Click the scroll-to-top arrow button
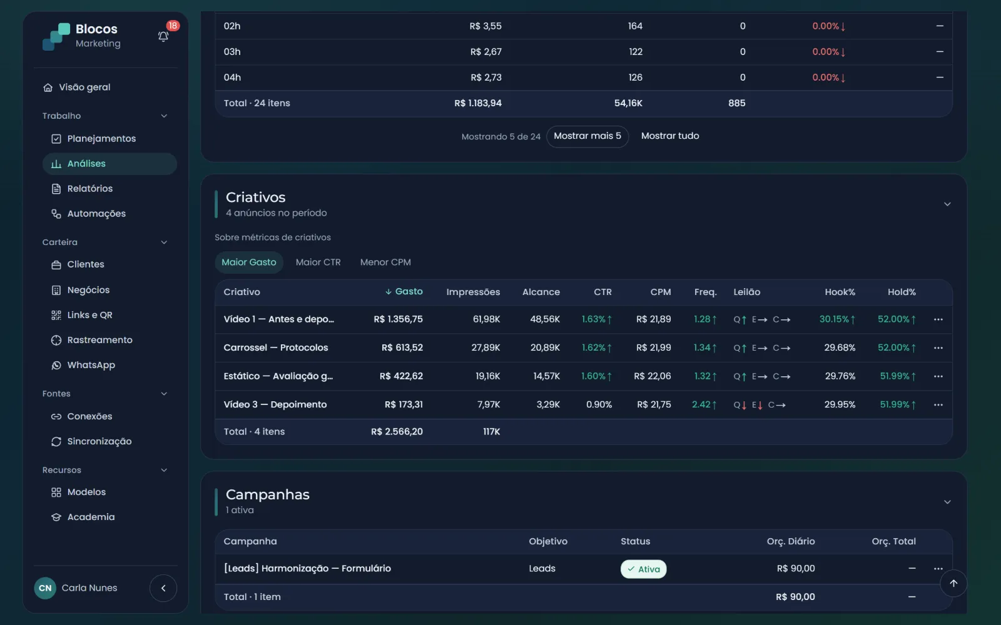 [953, 583]
